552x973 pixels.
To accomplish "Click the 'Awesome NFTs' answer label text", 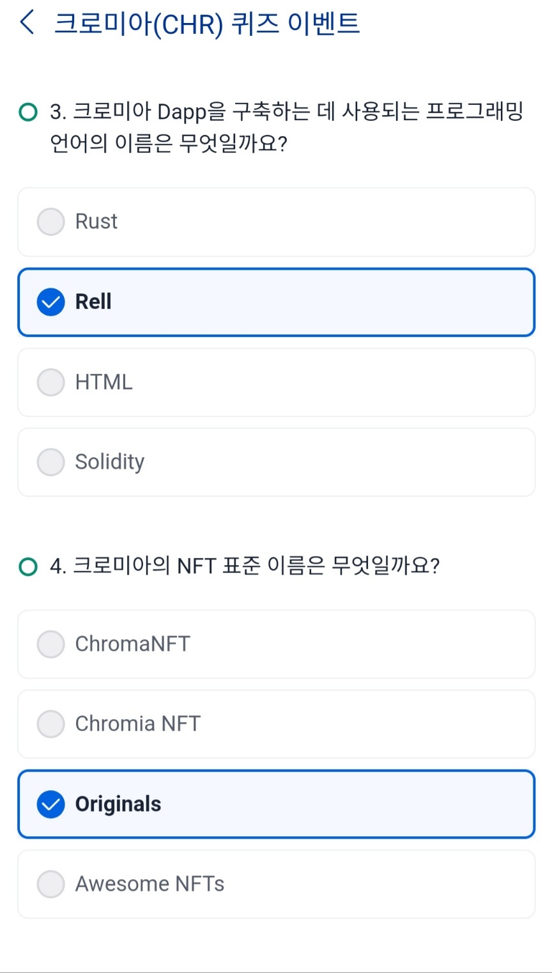I will point(150,884).
